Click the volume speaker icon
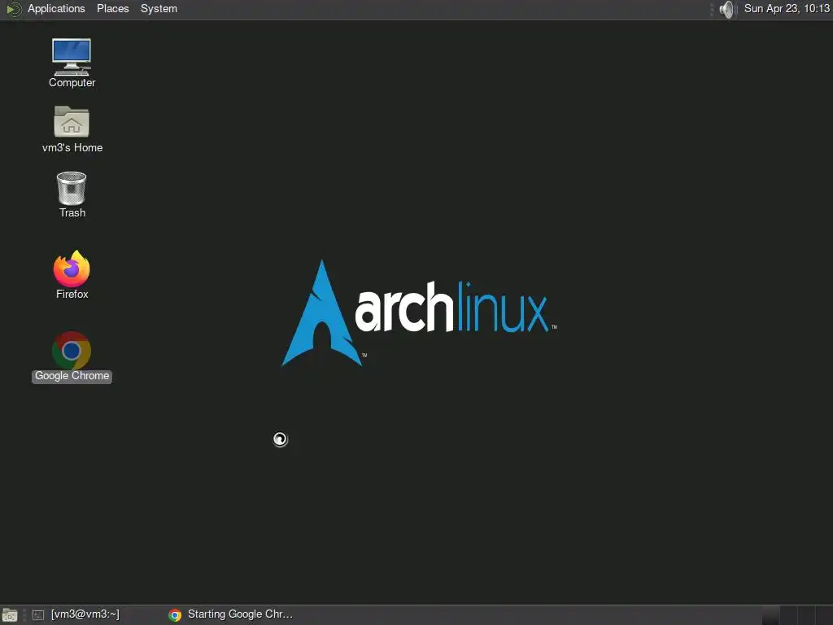The height and width of the screenshot is (625, 833). pos(726,9)
